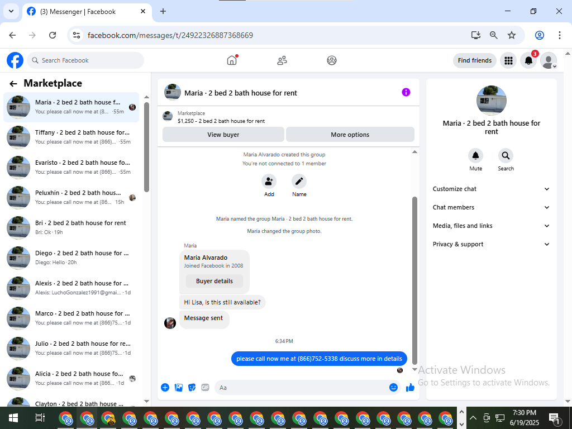Open the notifications bell with 3 badge

[x=528, y=60]
